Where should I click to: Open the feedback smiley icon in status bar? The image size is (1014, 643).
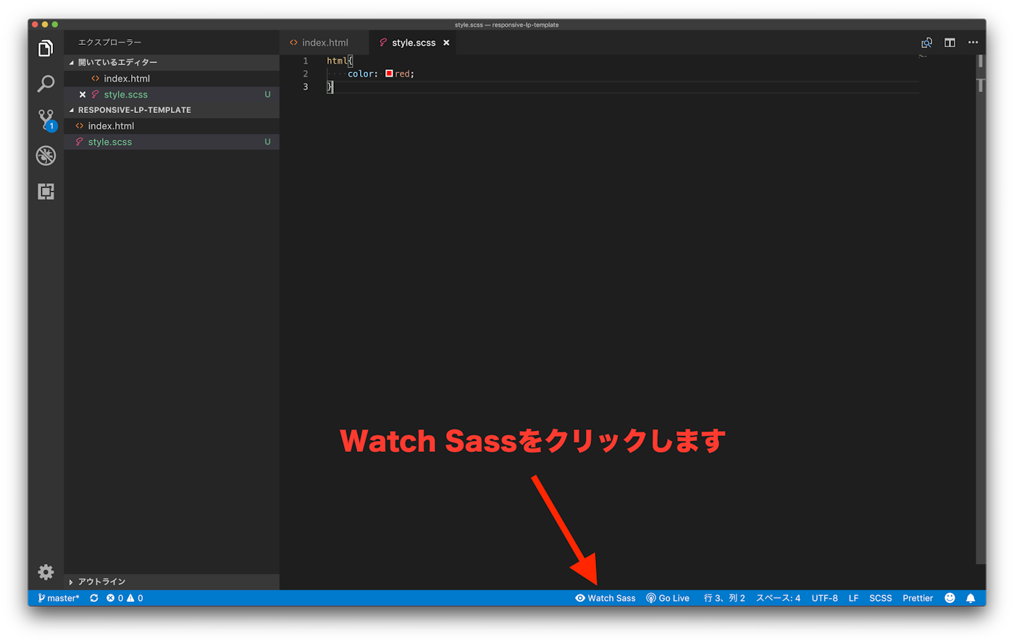point(950,598)
